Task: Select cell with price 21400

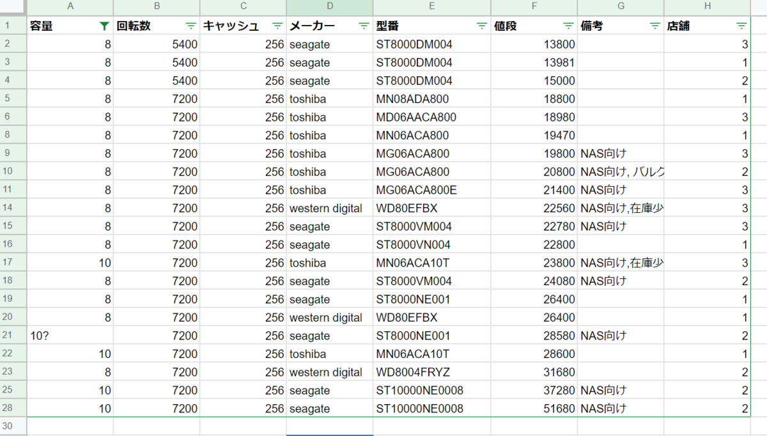Action: 534,190
